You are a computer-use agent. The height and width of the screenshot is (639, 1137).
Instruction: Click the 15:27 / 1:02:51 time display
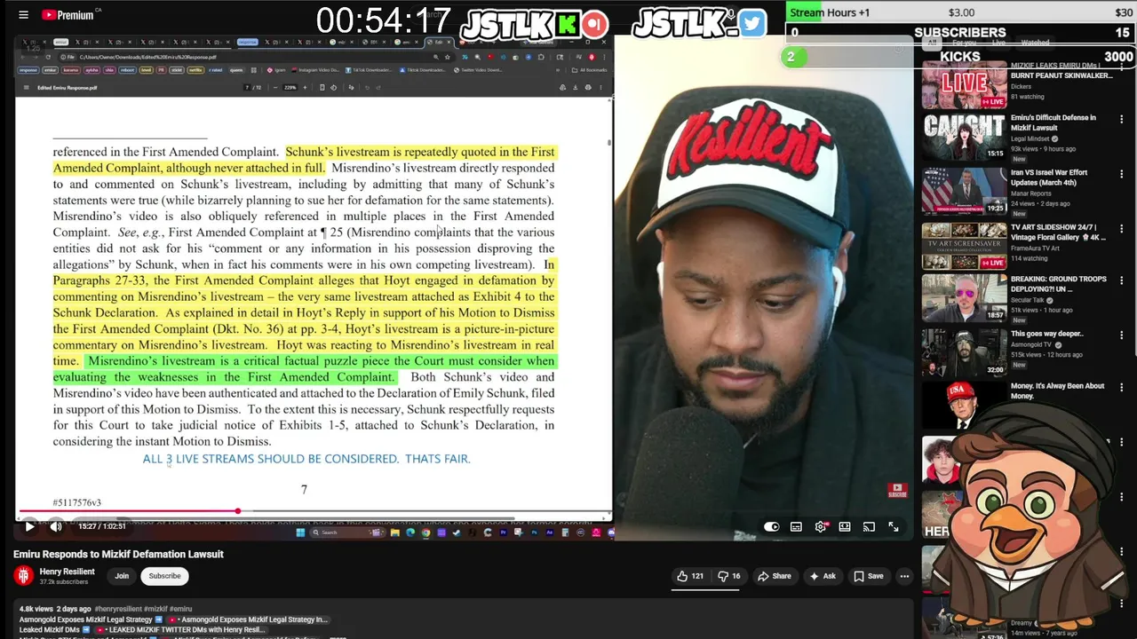(101, 526)
